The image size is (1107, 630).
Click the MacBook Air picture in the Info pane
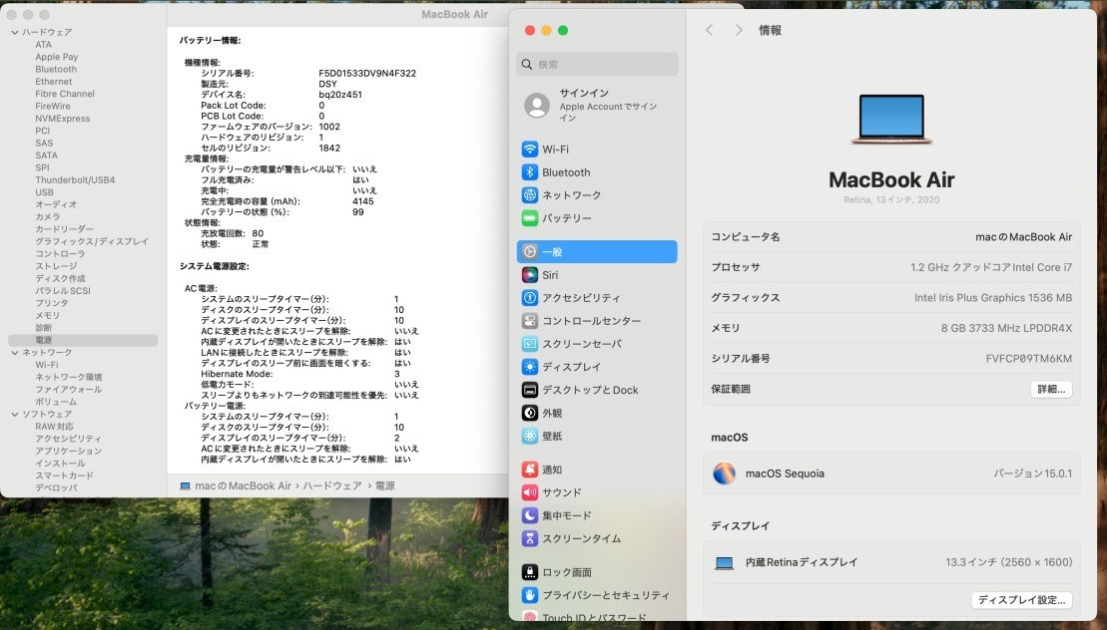(891, 120)
